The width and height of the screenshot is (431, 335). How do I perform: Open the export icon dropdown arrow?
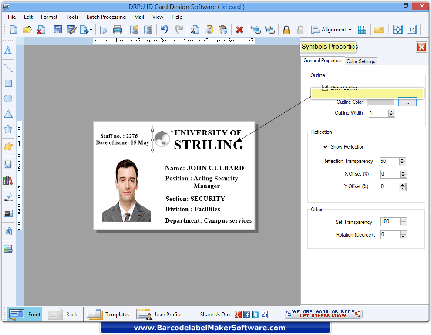(x=91, y=30)
